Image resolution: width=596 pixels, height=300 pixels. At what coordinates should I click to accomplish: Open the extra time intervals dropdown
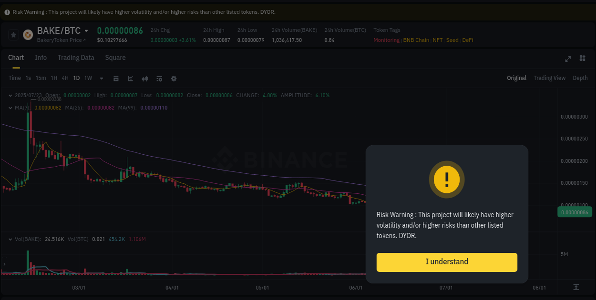[x=101, y=78]
